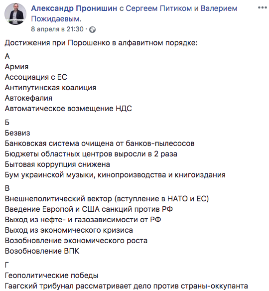Select the line Ассоциация с ЕС
269x291 pixels.
click(36, 77)
